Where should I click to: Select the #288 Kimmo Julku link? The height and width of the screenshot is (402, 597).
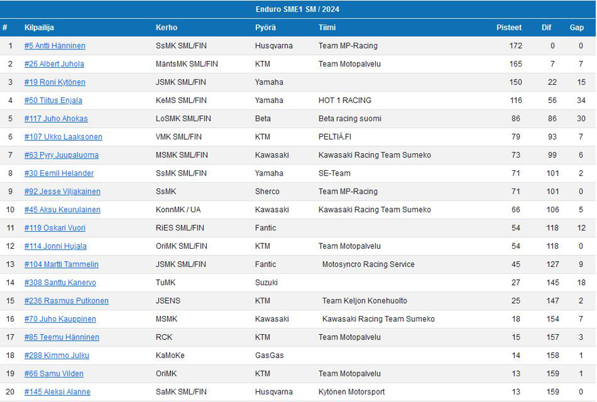pyautogui.click(x=57, y=356)
